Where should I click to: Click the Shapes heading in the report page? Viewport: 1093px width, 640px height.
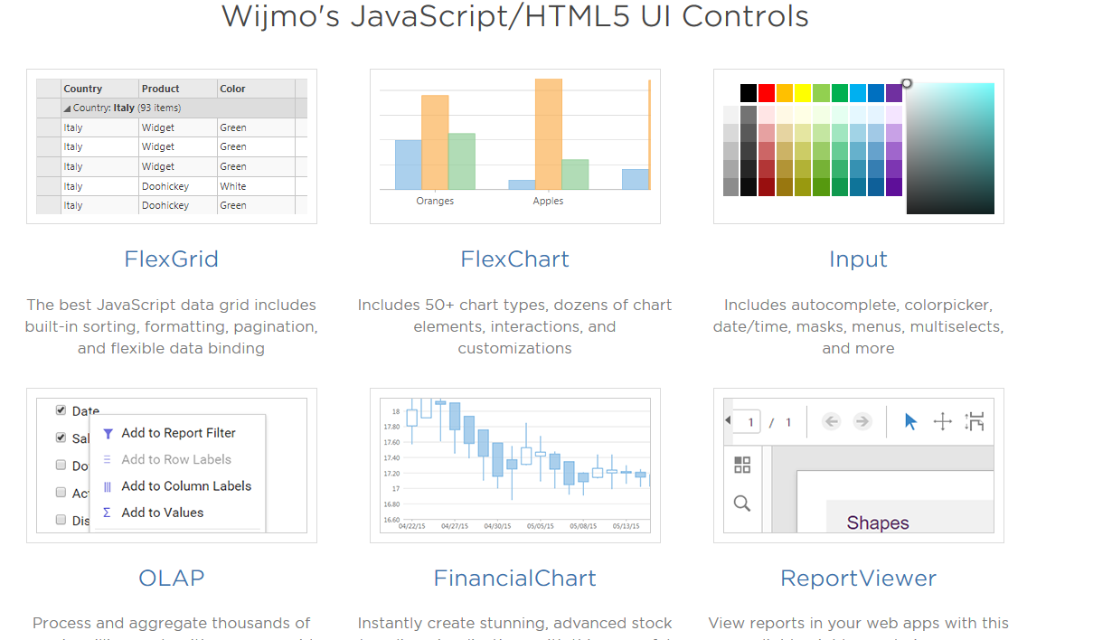click(878, 522)
